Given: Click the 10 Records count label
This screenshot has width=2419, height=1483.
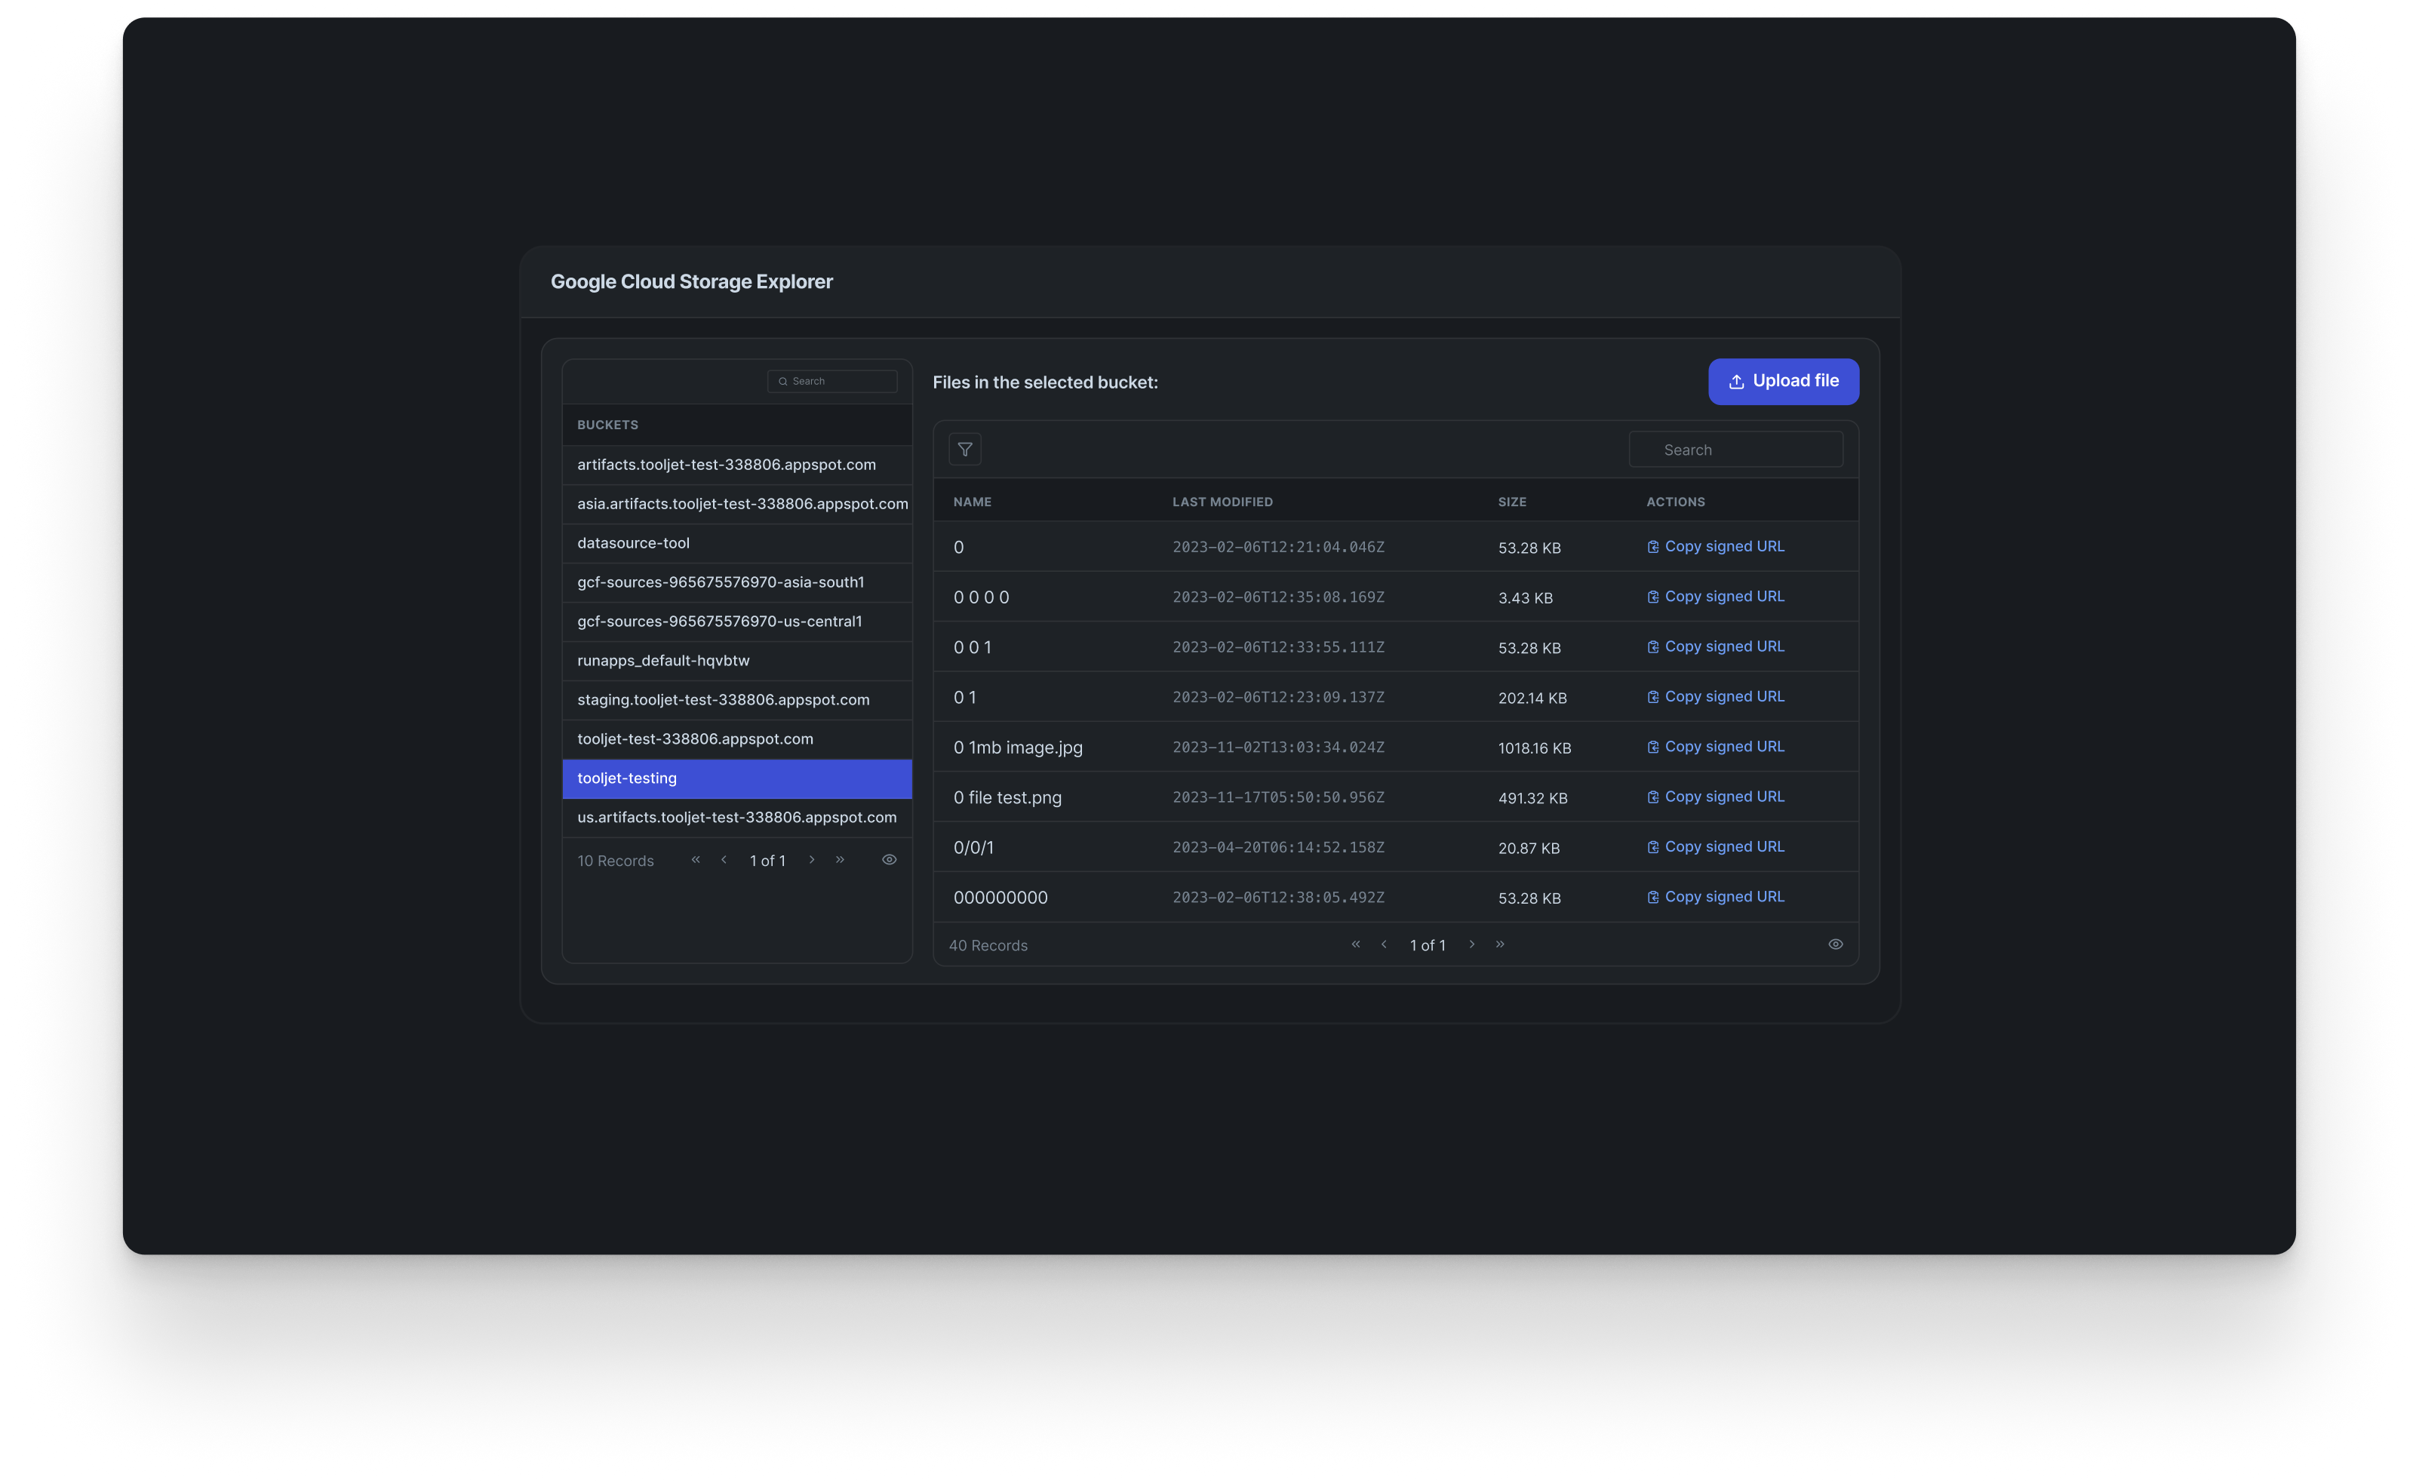Looking at the screenshot, I should pos(616,861).
